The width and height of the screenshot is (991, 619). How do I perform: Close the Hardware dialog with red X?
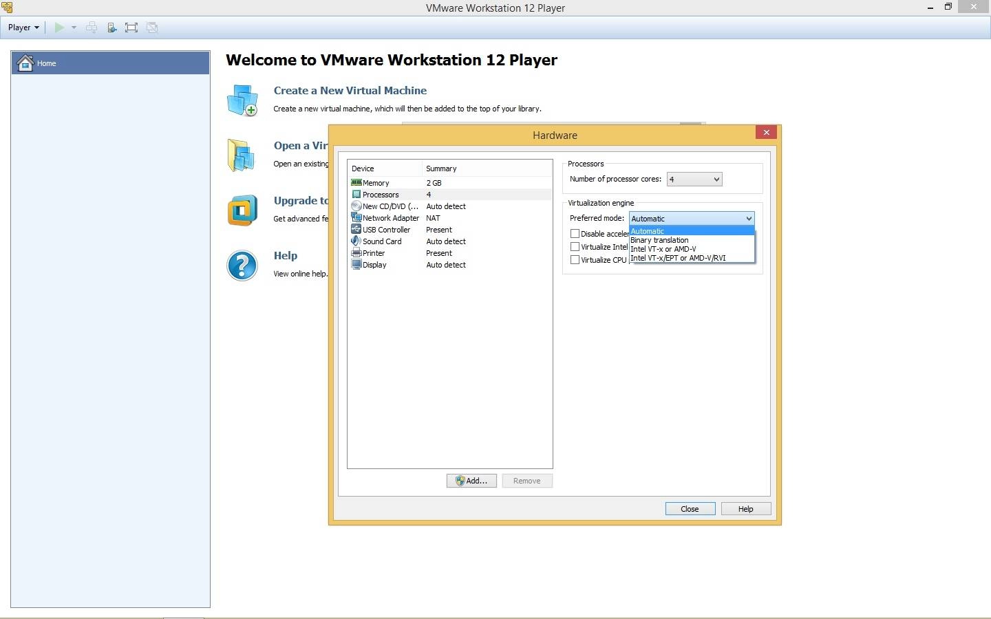click(x=766, y=132)
